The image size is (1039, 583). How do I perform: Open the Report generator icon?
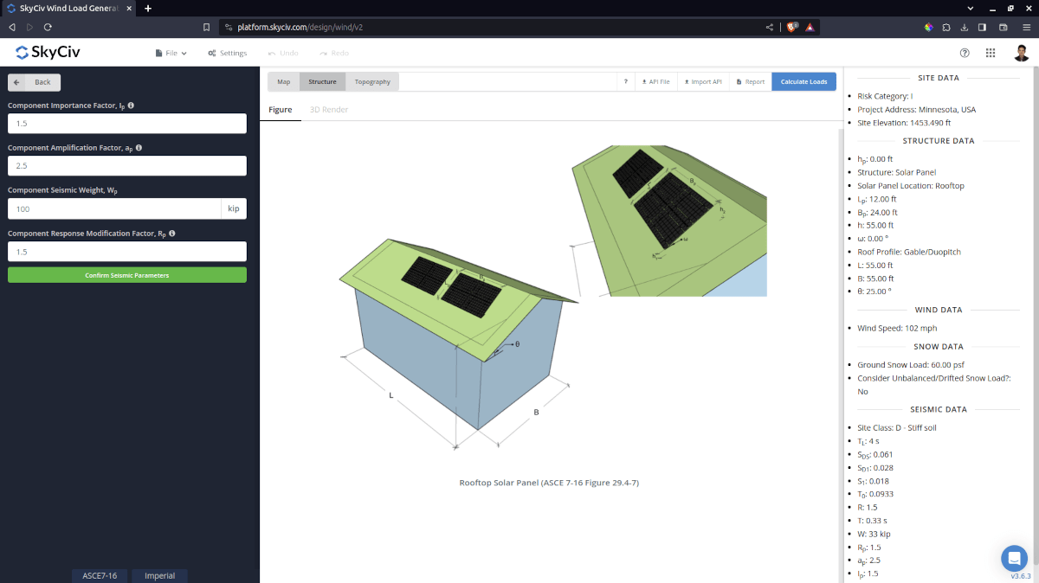tap(749, 81)
